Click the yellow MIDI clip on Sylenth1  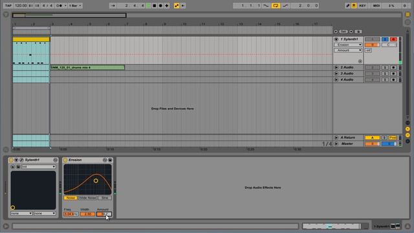(x=31, y=39)
